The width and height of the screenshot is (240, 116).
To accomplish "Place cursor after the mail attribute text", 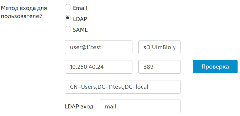I will tap(116, 107).
